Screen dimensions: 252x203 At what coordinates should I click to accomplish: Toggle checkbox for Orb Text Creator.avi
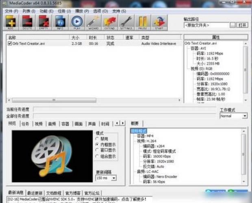10,44
